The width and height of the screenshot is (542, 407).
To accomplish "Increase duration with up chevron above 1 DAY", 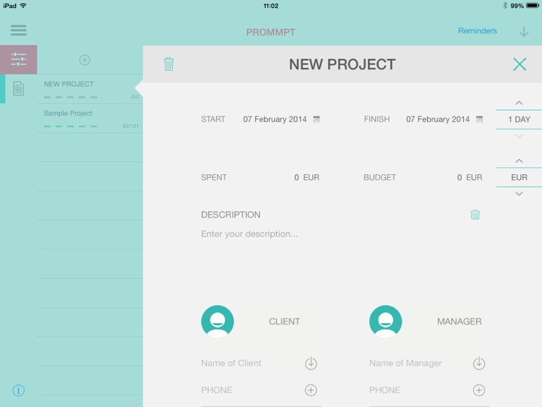I will coord(519,103).
